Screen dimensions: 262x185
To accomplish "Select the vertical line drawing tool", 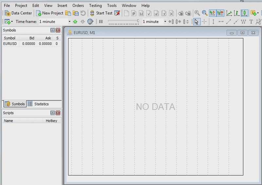I will click(214, 22).
